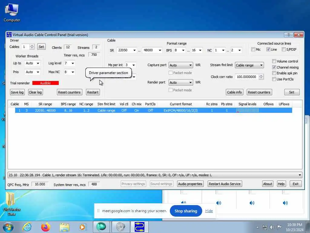Show hidden system tray icons
The image size is (310, 233).
point(257,227)
